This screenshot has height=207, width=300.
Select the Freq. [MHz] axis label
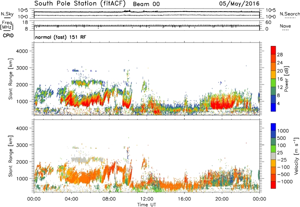point(7,25)
